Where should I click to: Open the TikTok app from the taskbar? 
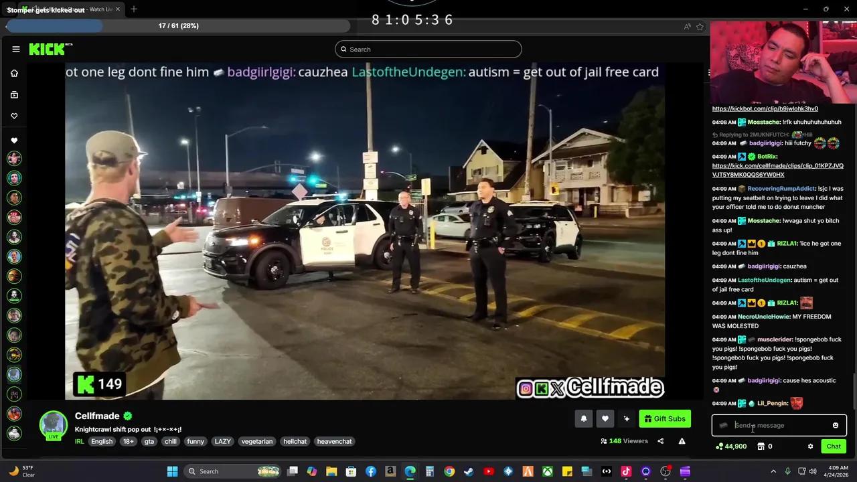tap(626, 471)
